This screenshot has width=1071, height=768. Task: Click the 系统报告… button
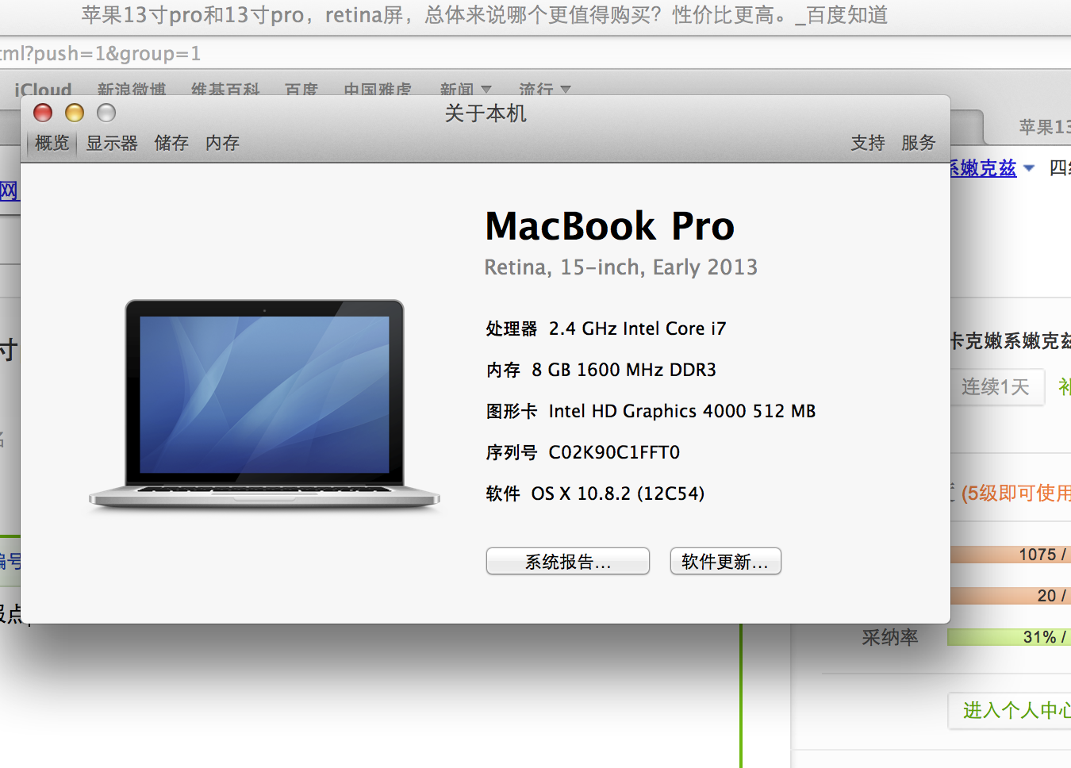click(568, 561)
